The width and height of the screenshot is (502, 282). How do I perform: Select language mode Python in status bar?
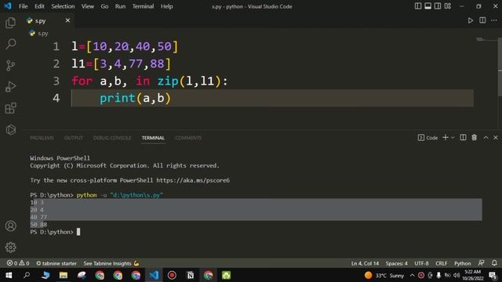pyautogui.click(x=462, y=263)
